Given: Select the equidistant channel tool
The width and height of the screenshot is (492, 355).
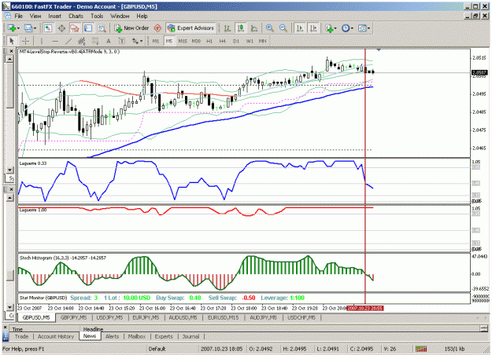Looking at the screenshot, I should click(82, 41).
